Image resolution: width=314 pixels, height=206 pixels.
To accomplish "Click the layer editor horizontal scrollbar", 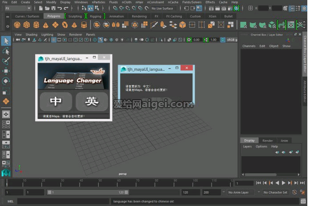I will [261, 174].
